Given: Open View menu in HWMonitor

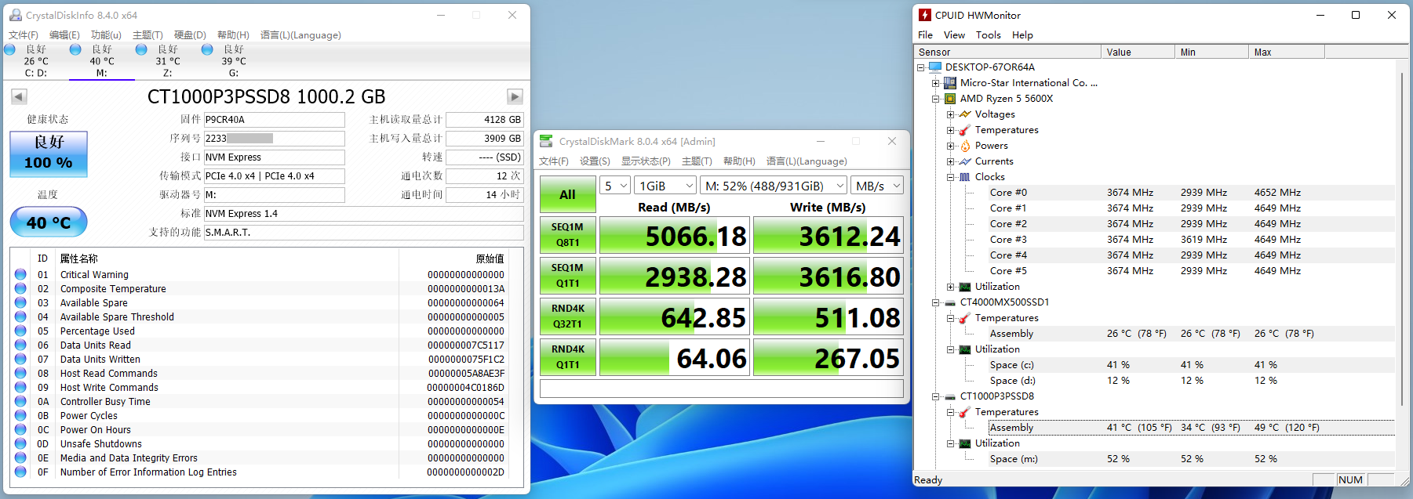Looking at the screenshot, I should click(954, 35).
